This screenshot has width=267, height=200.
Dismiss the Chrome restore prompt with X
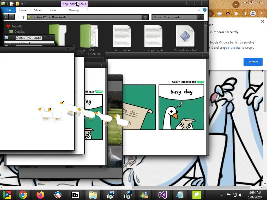[262, 21]
